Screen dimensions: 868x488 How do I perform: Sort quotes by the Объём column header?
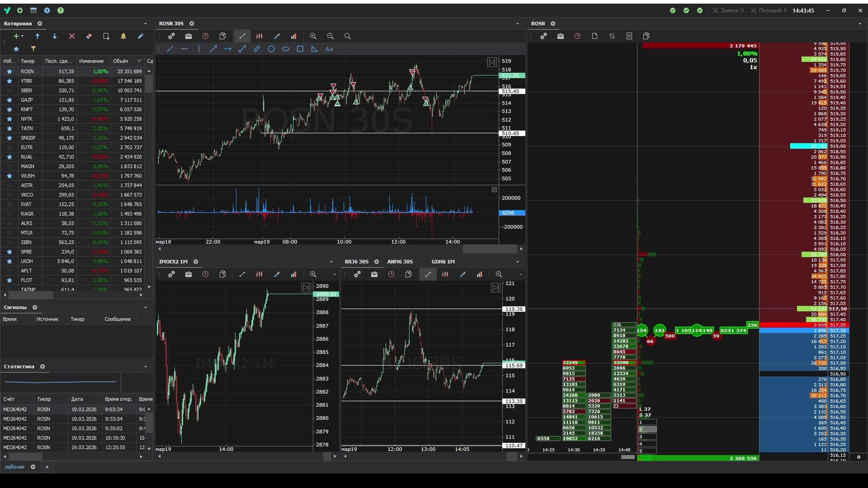coord(121,61)
